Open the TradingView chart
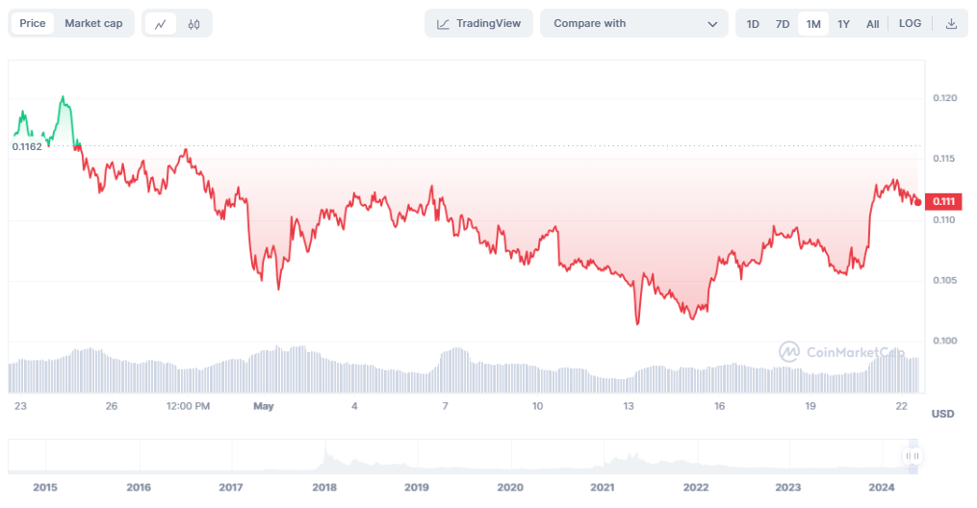The height and width of the screenshot is (508, 977). tap(478, 24)
